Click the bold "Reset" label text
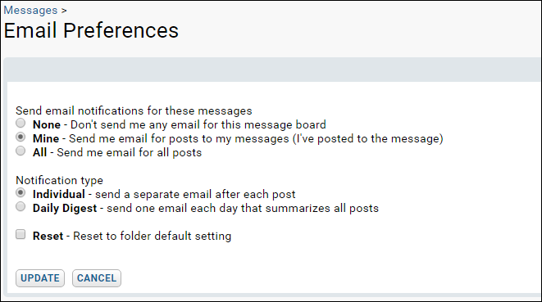 pyautogui.click(x=48, y=236)
